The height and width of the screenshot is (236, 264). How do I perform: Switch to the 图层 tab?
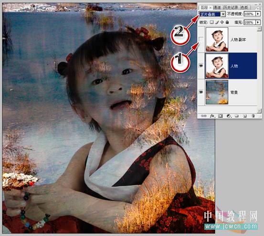click(204, 8)
